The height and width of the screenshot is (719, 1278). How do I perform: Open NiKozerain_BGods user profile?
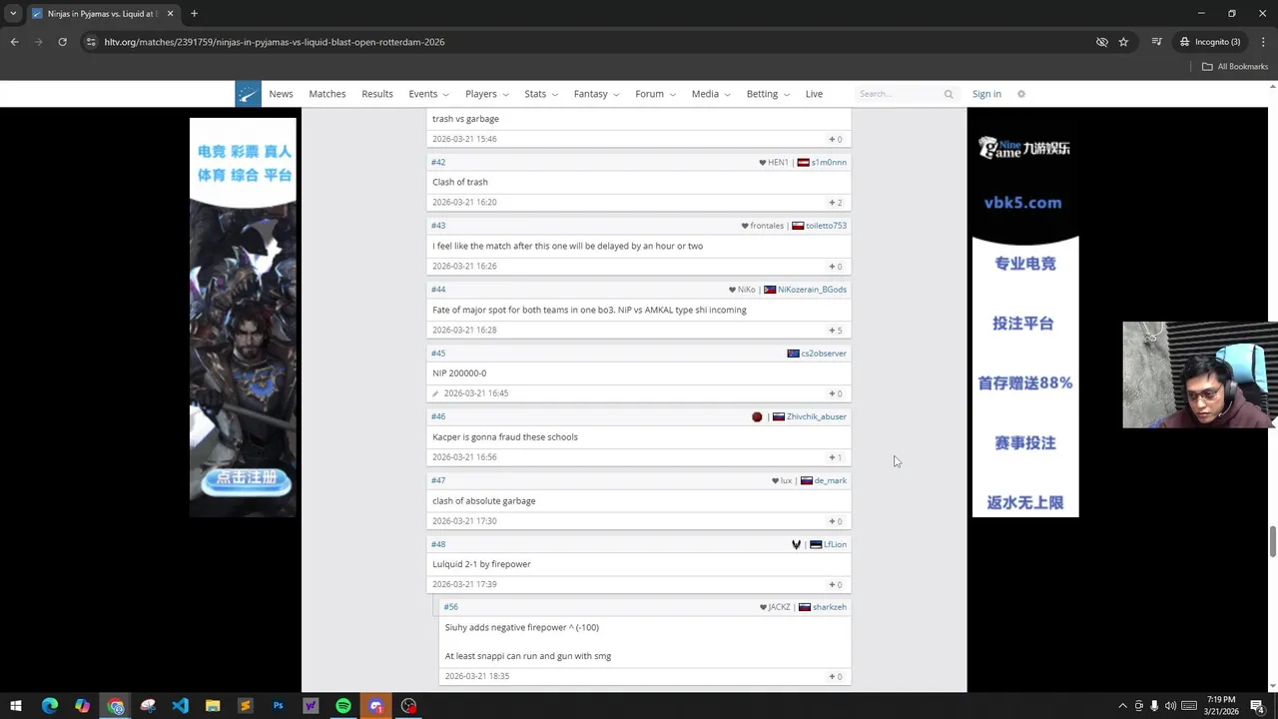[812, 290]
